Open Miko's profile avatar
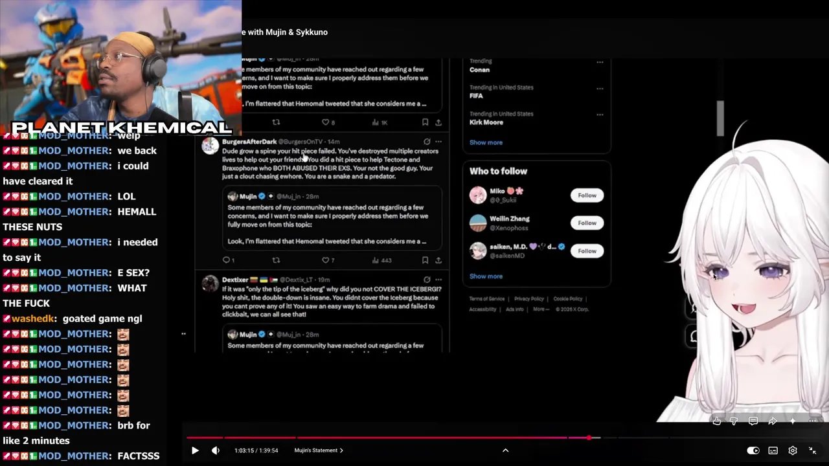Viewport: 829px width, 466px height. [478, 195]
